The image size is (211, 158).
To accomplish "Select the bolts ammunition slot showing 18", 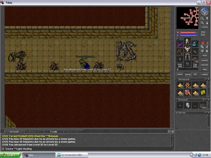I will pyautogui.click(x=195, y=59).
